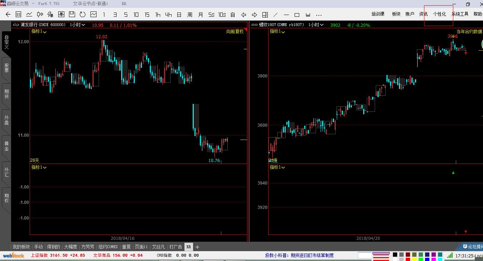Pick the black color swatch in the status bar
Image resolution: width=483 pixels, height=261 pixels.
(x=395, y=255)
